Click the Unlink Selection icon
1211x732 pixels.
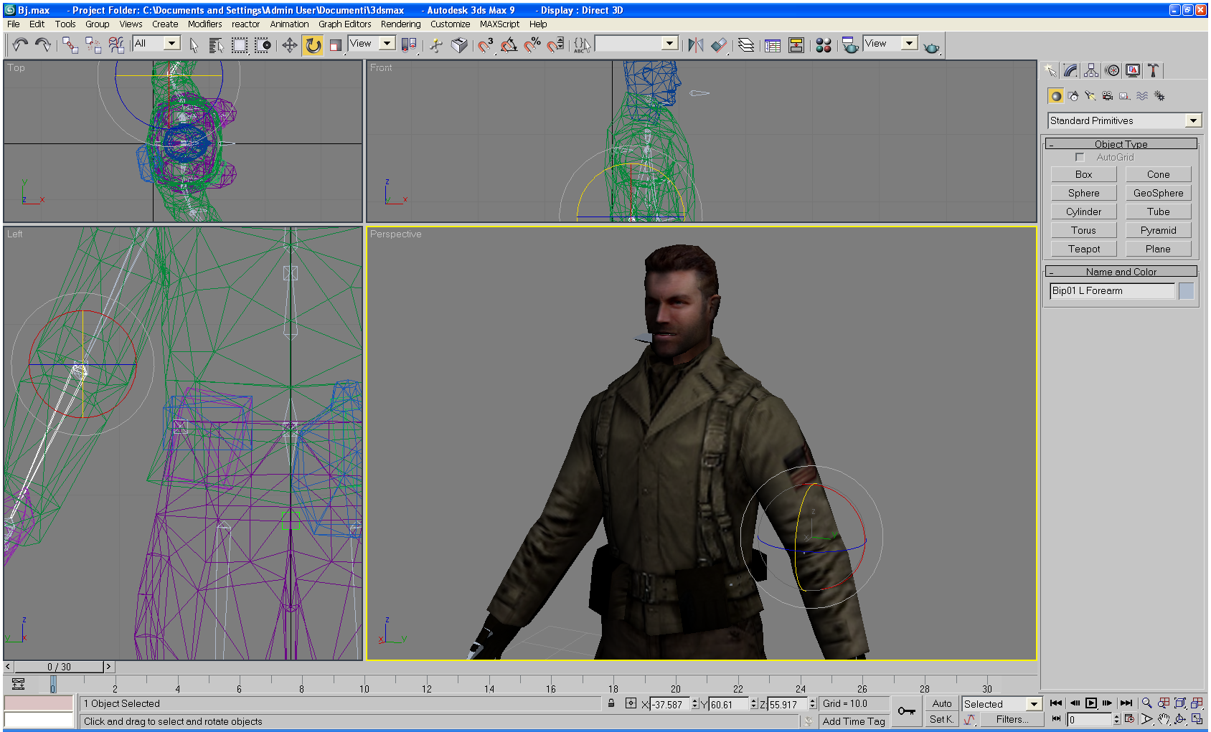[93, 44]
